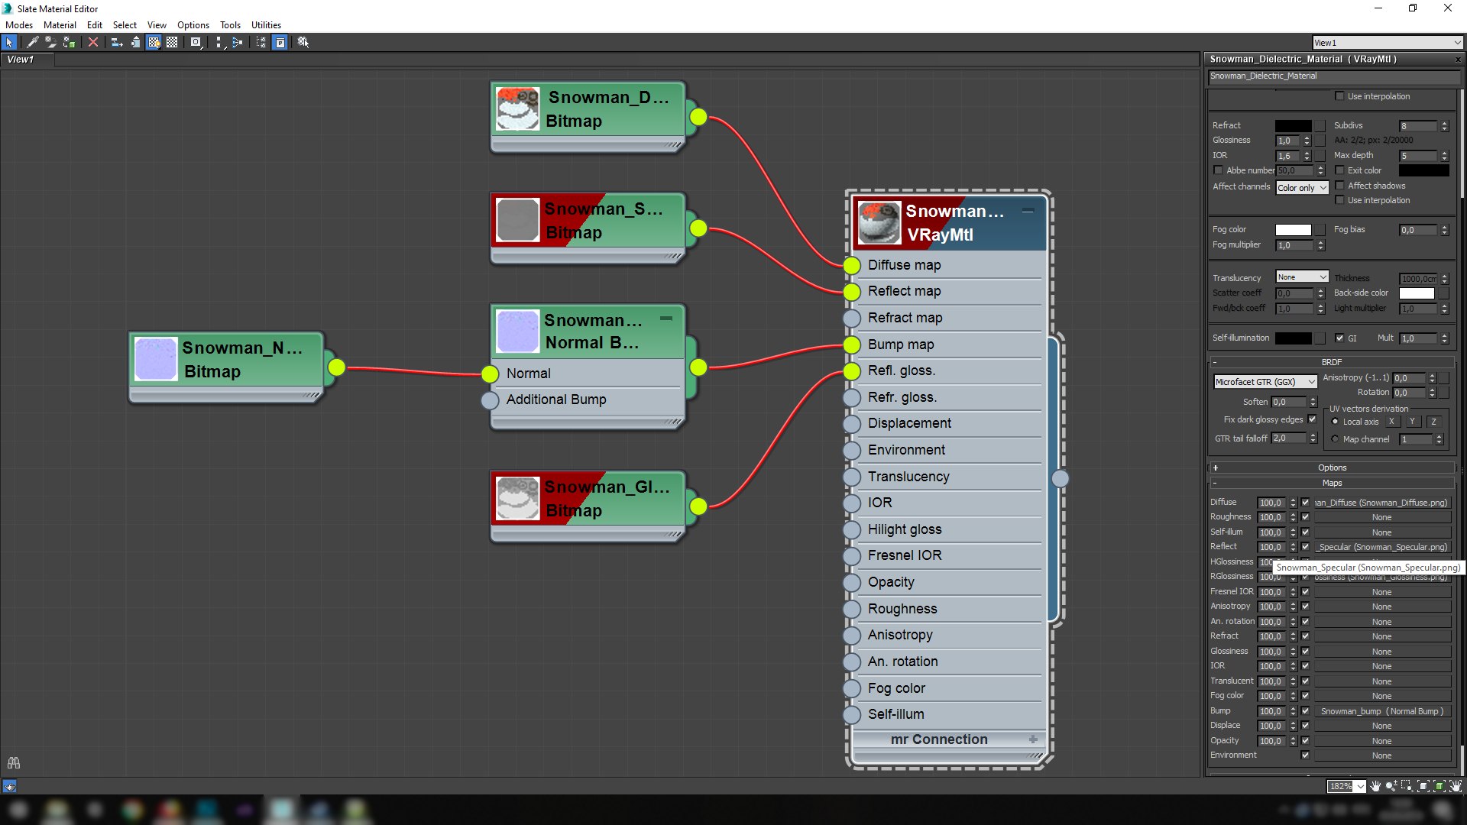This screenshot has height=825, width=1467.
Task: Click Put Material to Scene icon
Action: pos(50,42)
